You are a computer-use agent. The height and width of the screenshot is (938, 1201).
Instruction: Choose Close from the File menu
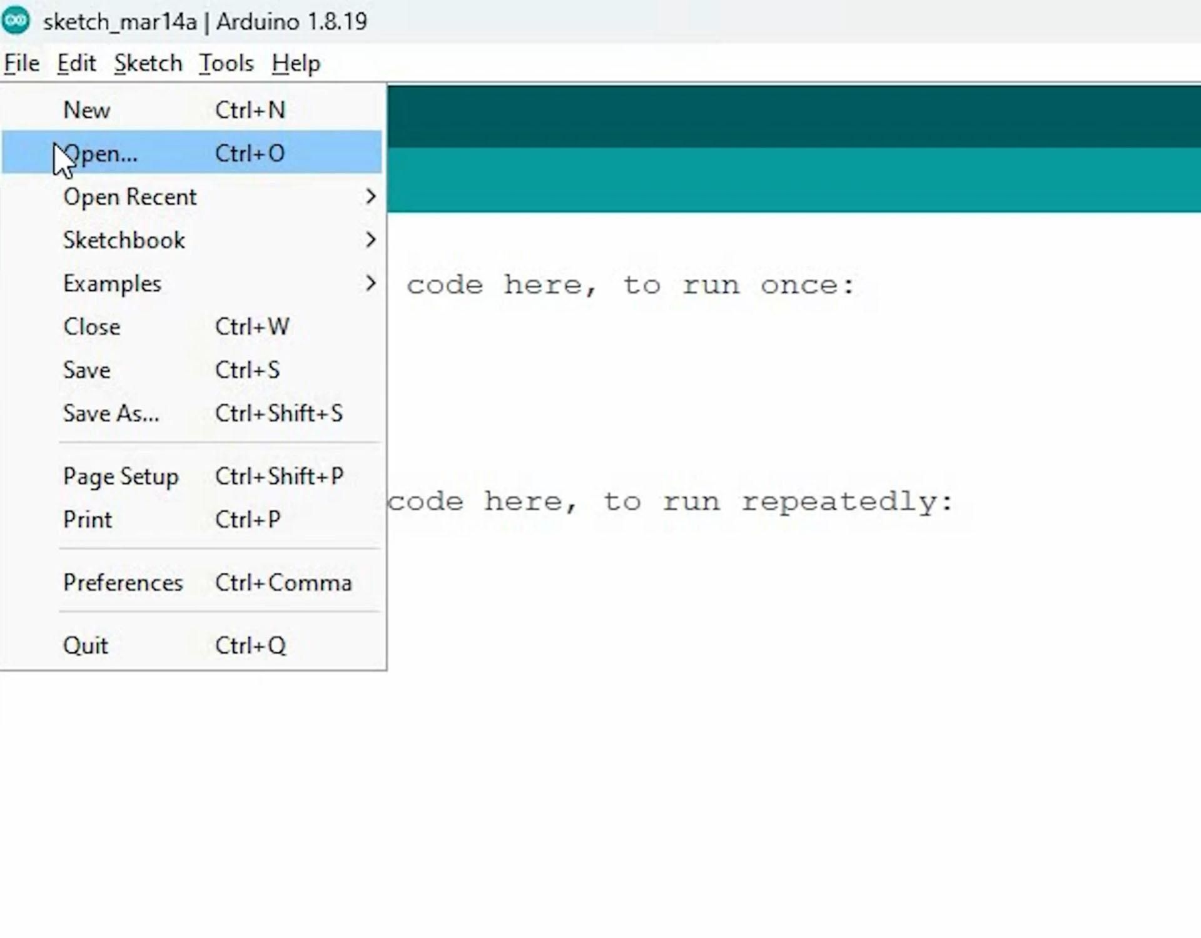191,326
